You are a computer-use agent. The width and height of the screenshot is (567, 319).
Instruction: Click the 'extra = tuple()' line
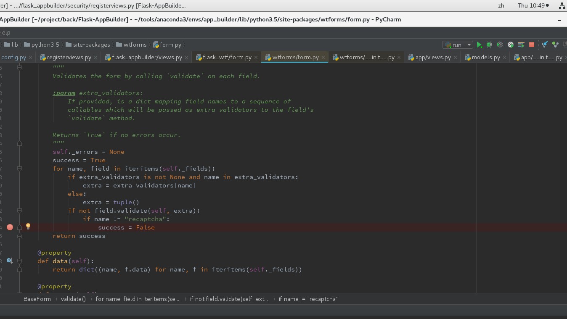pyautogui.click(x=111, y=202)
